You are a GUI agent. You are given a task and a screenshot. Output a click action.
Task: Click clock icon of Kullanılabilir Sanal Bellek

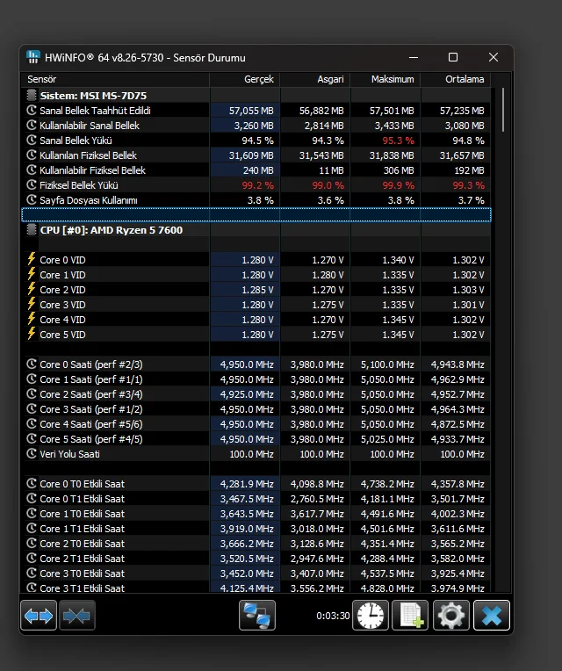tap(32, 126)
